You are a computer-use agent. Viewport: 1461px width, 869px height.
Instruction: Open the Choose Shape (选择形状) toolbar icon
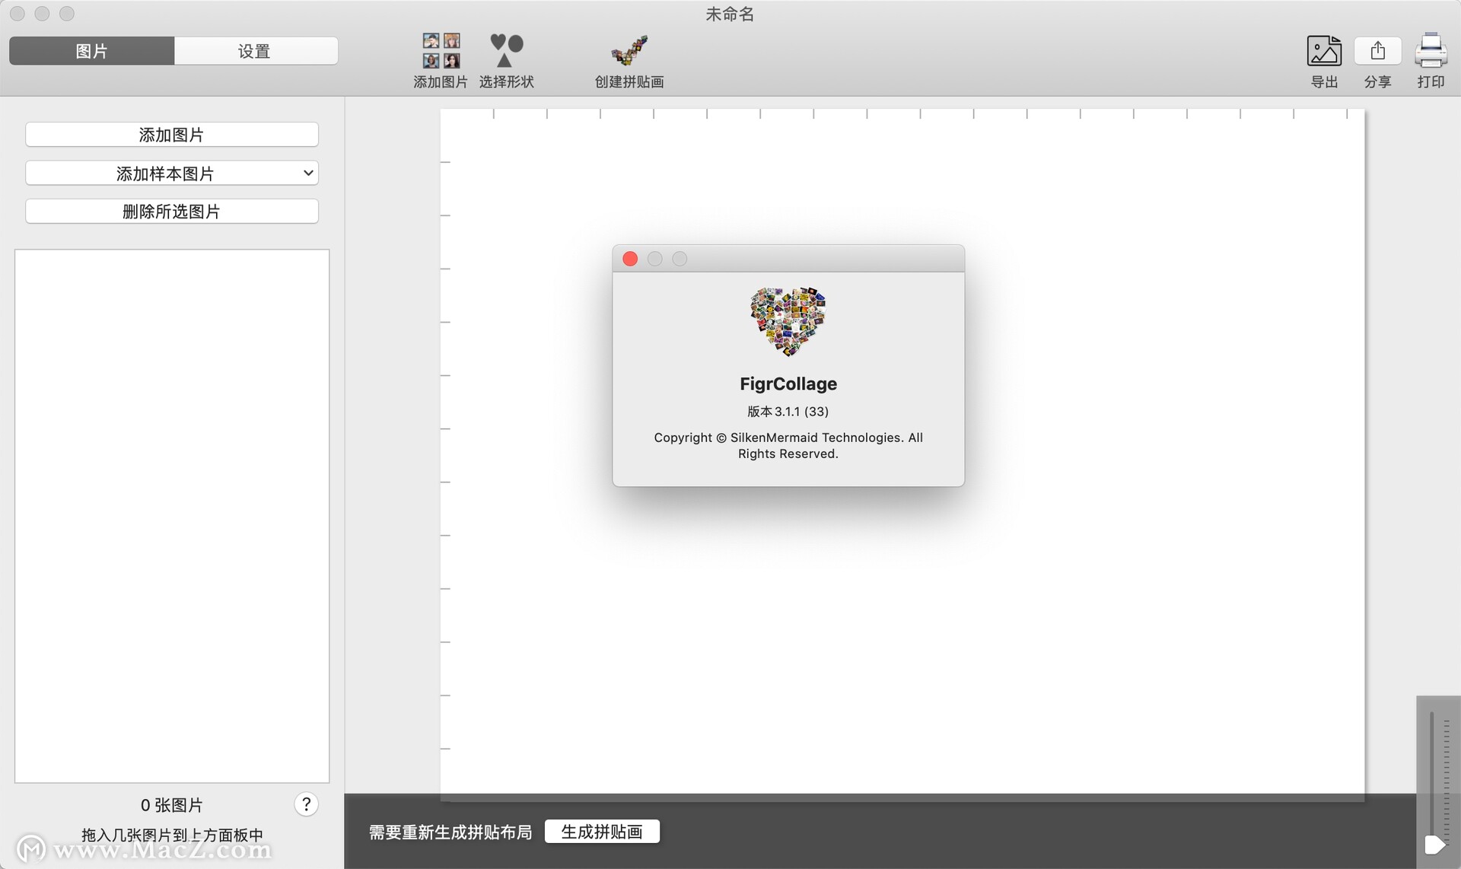(x=506, y=51)
